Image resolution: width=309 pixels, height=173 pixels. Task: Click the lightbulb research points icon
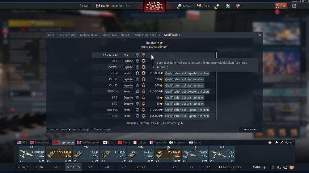(x=217, y=6)
